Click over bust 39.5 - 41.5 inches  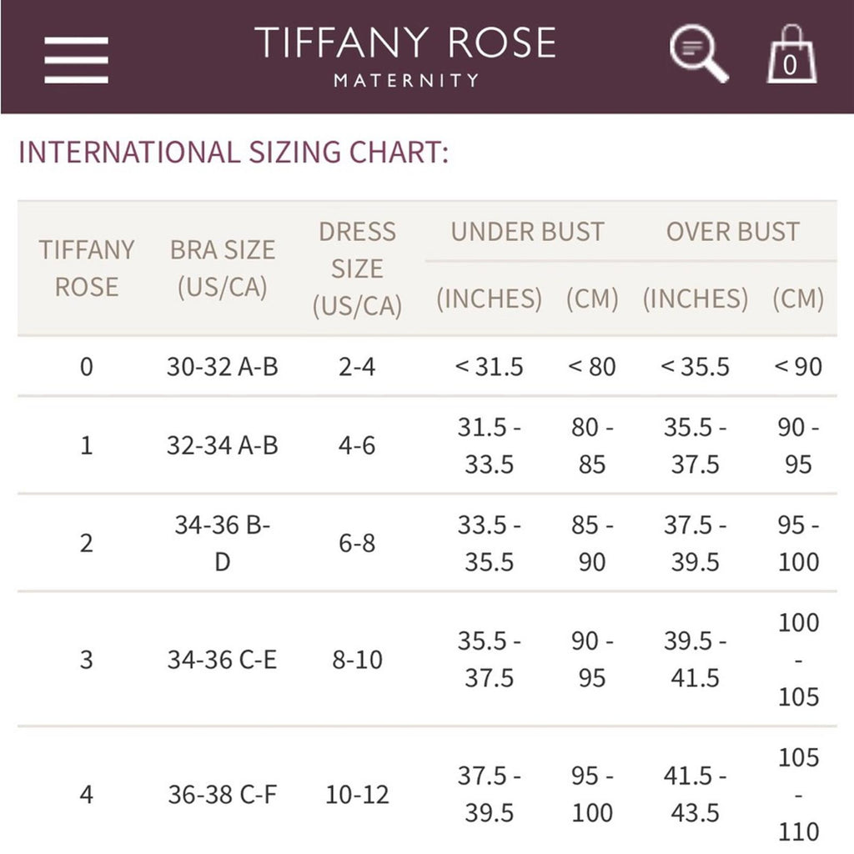695,660
